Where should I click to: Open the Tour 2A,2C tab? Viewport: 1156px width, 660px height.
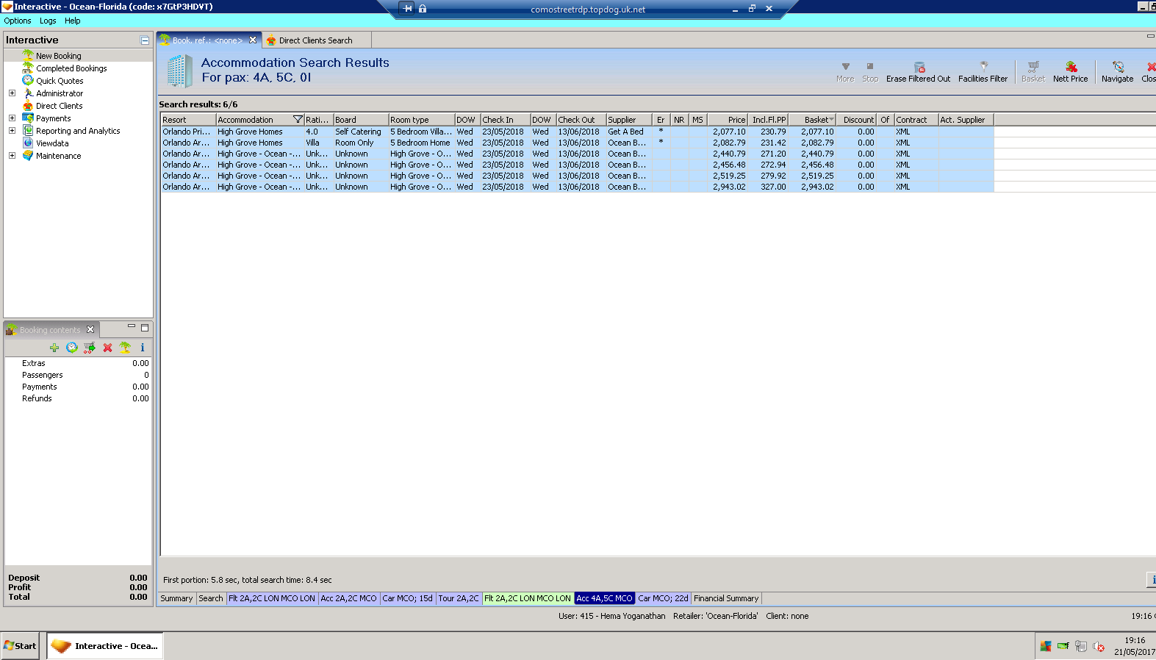459,599
